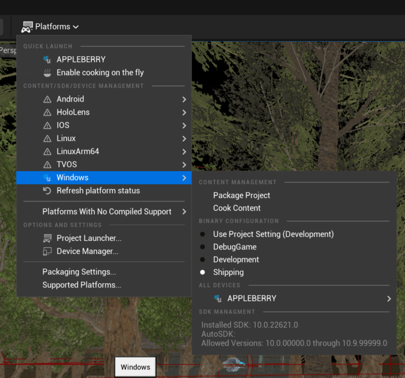Open the Platforms dropdown arrow

point(76,27)
